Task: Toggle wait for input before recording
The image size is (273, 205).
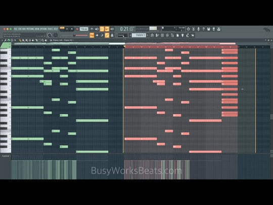Action: 97,29
